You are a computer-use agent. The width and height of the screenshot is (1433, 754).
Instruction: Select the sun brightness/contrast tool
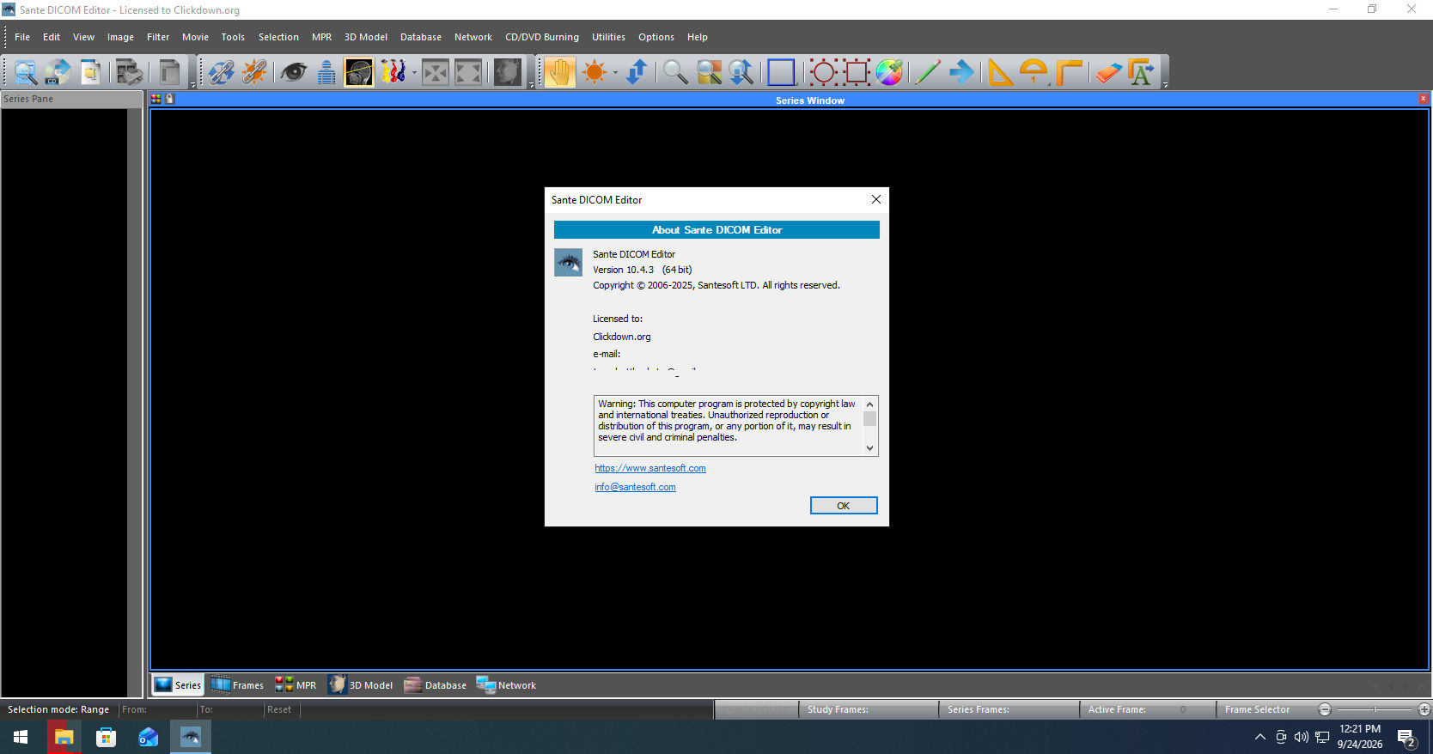pos(594,72)
